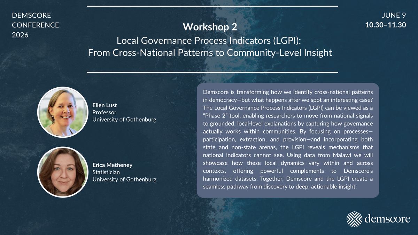Viewport: 418px width, 235px height.
Task: Click University of Gothenburg under Erica Metheney
Action: click(124, 179)
